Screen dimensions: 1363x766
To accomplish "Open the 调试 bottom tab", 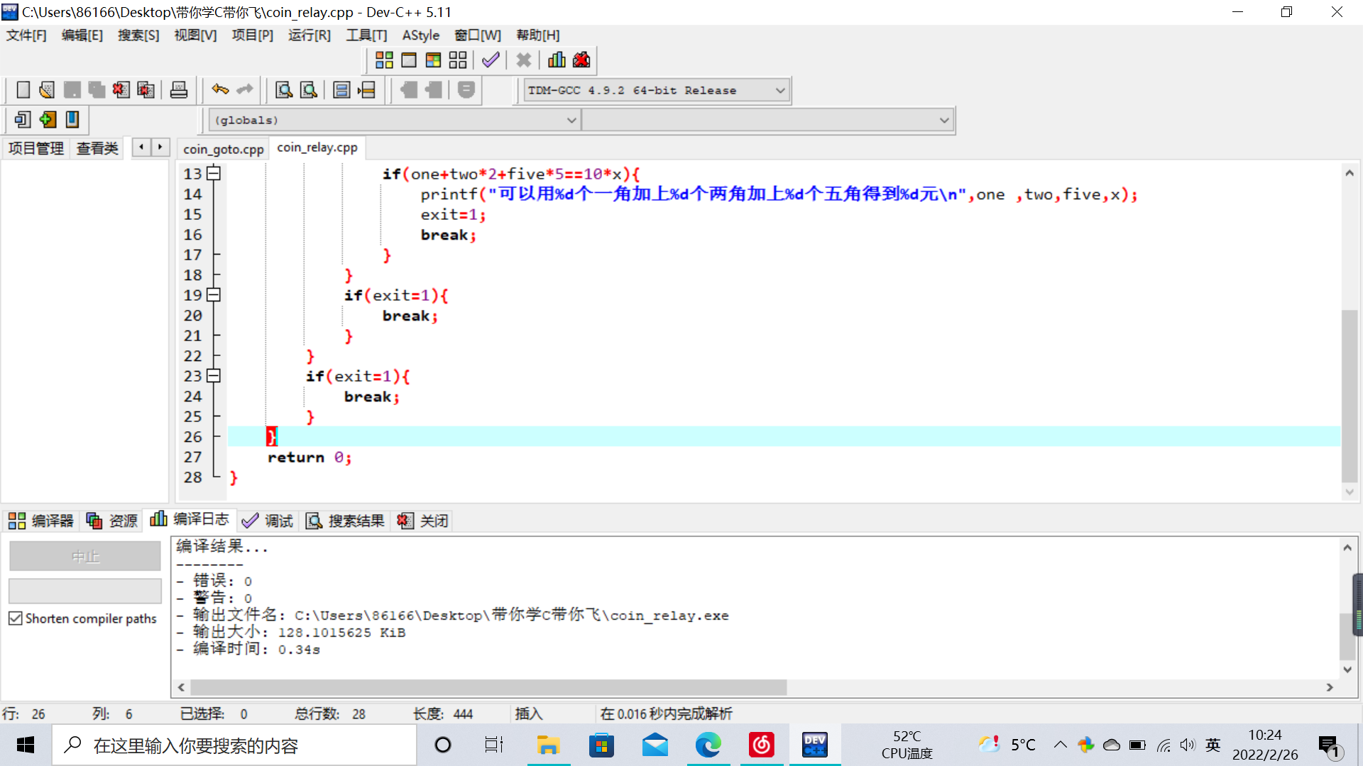I will pos(268,521).
